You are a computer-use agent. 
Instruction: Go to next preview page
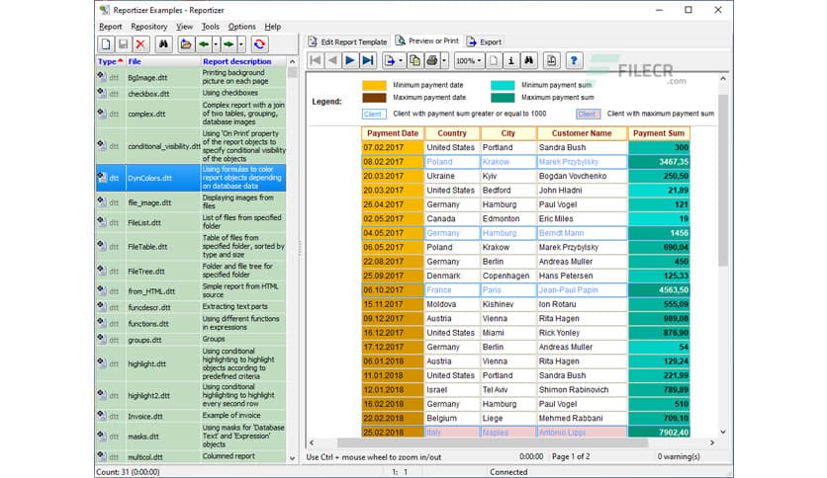coord(350,60)
